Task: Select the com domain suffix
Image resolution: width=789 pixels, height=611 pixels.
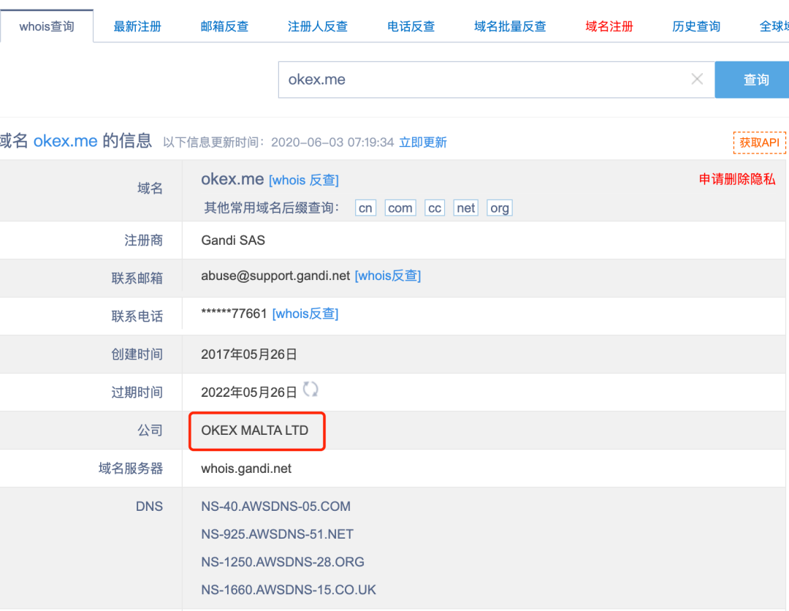Action: pyautogui.click(x=400, y=208)
